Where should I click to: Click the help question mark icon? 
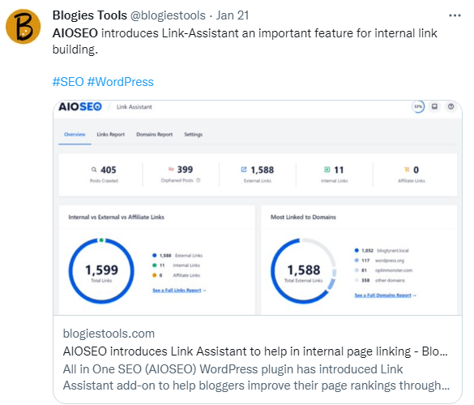tap(451, 106)
